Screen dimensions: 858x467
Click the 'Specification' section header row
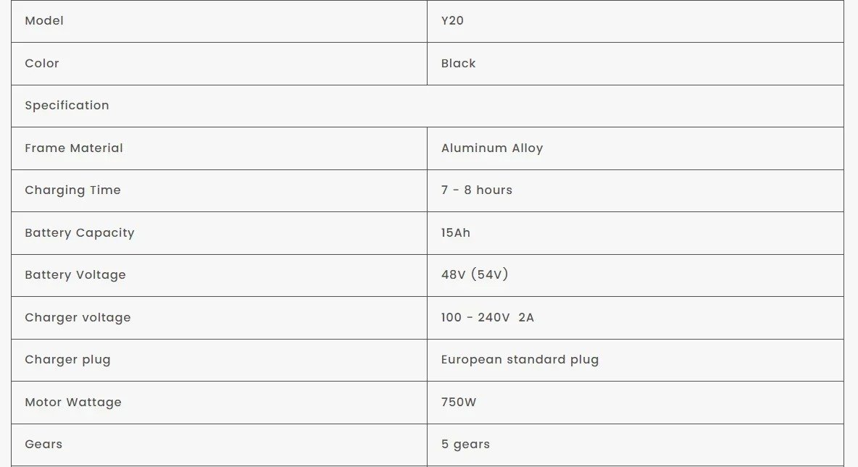tap(67, 106)
